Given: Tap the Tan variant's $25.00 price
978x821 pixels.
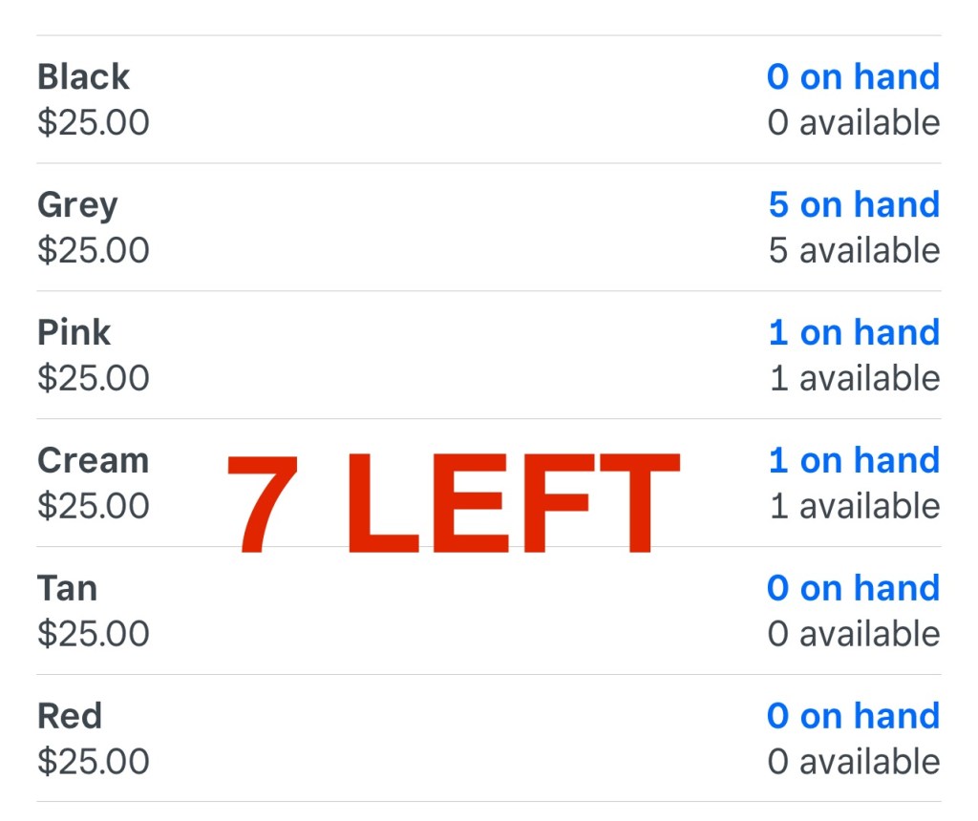Looking at the screenshot, I should click(x=93, y=635).
